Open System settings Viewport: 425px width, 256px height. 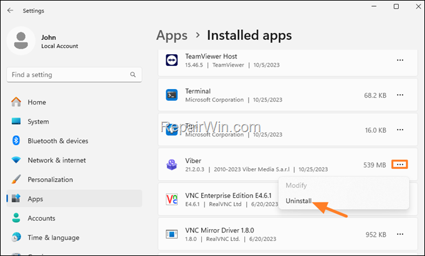(74, 121)
